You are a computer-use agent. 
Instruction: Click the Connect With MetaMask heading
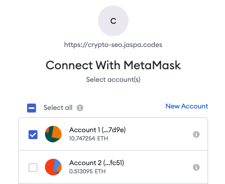click(x=113, y=65)
